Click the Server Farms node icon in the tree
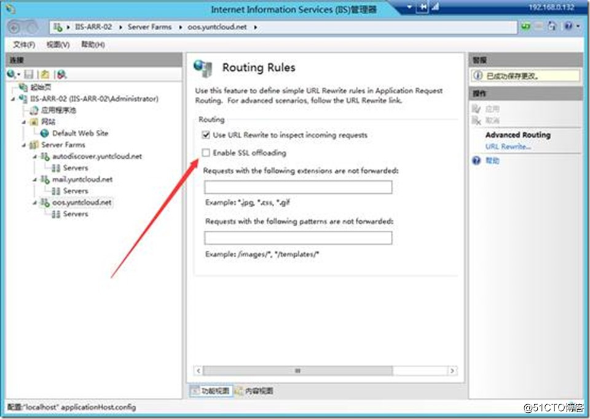Screen dimensions: 590x419 [x=34, y=145]
